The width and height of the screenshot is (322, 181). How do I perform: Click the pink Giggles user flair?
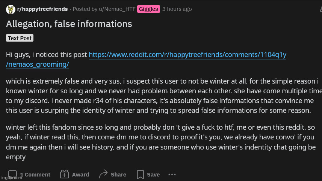point(148,9)
